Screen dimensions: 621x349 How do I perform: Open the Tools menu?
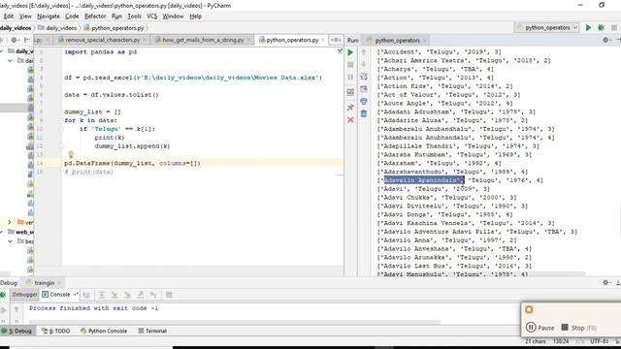pyautogui.click(x=134, y=16)
